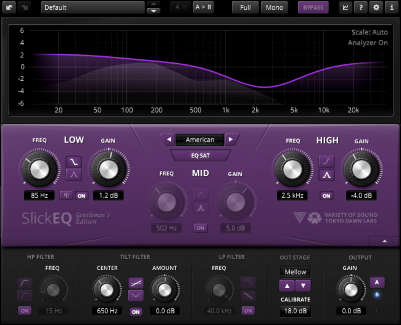Viewport: 401px width, 325px height.
Task: Toggle the TILT FILTER ON button
Action: (x=136, y=312)
